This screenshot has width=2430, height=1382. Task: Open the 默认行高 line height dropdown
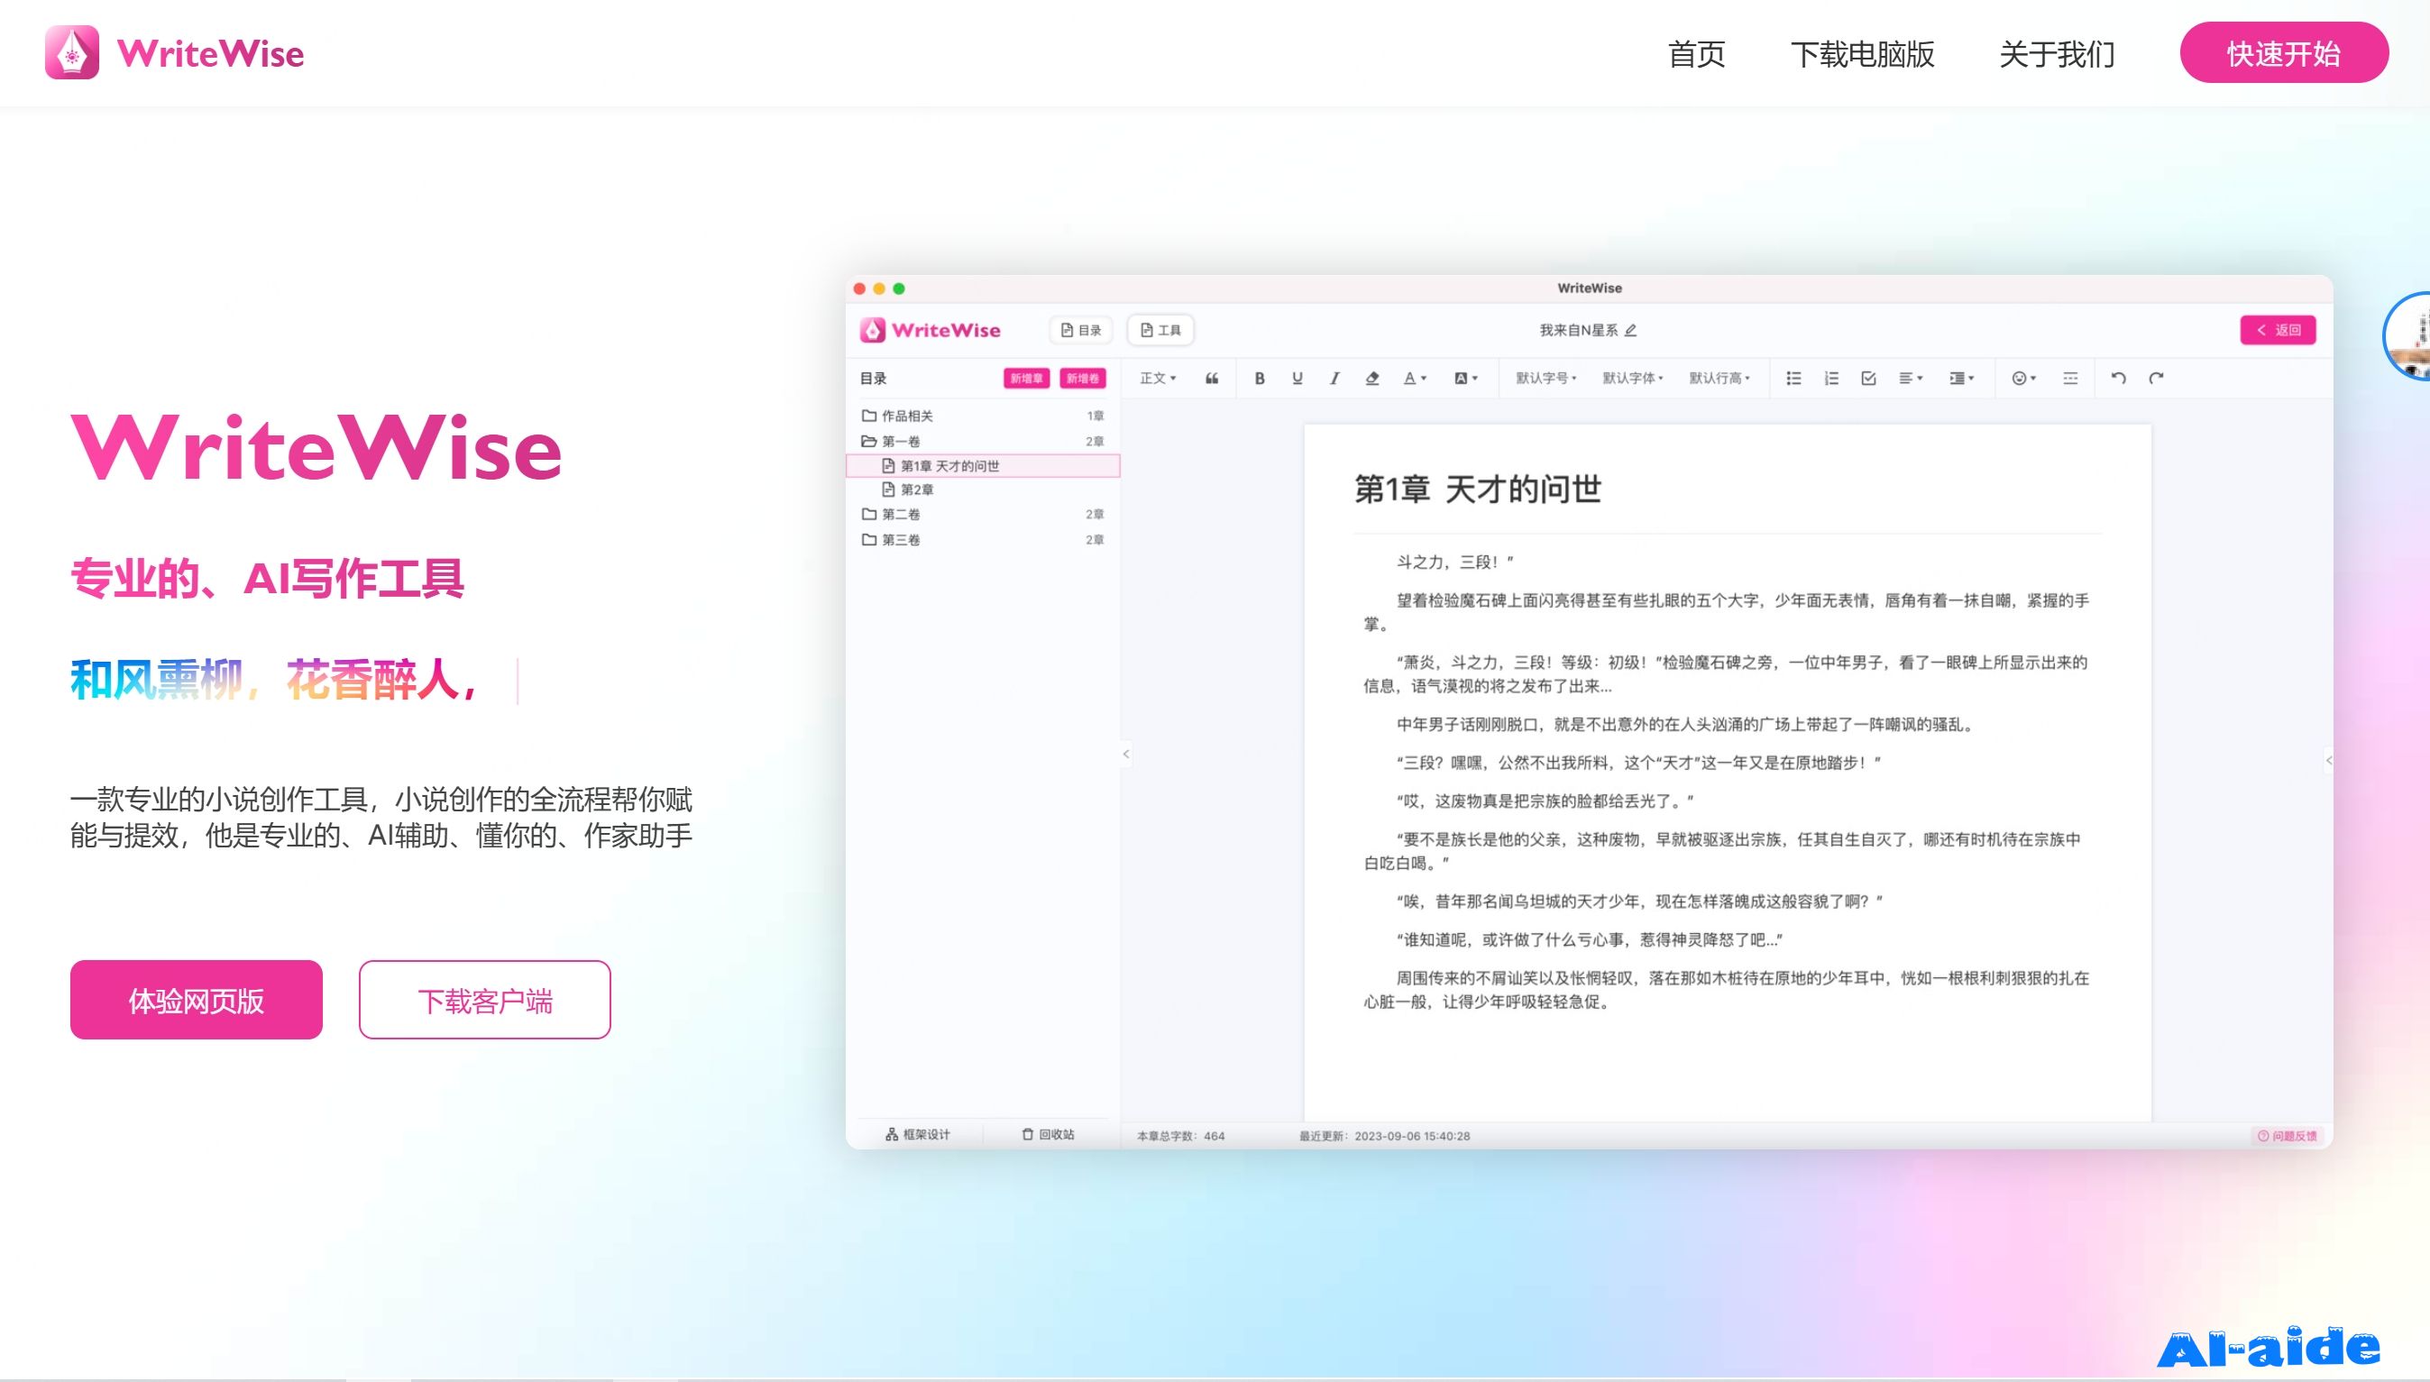[1719, 378]
